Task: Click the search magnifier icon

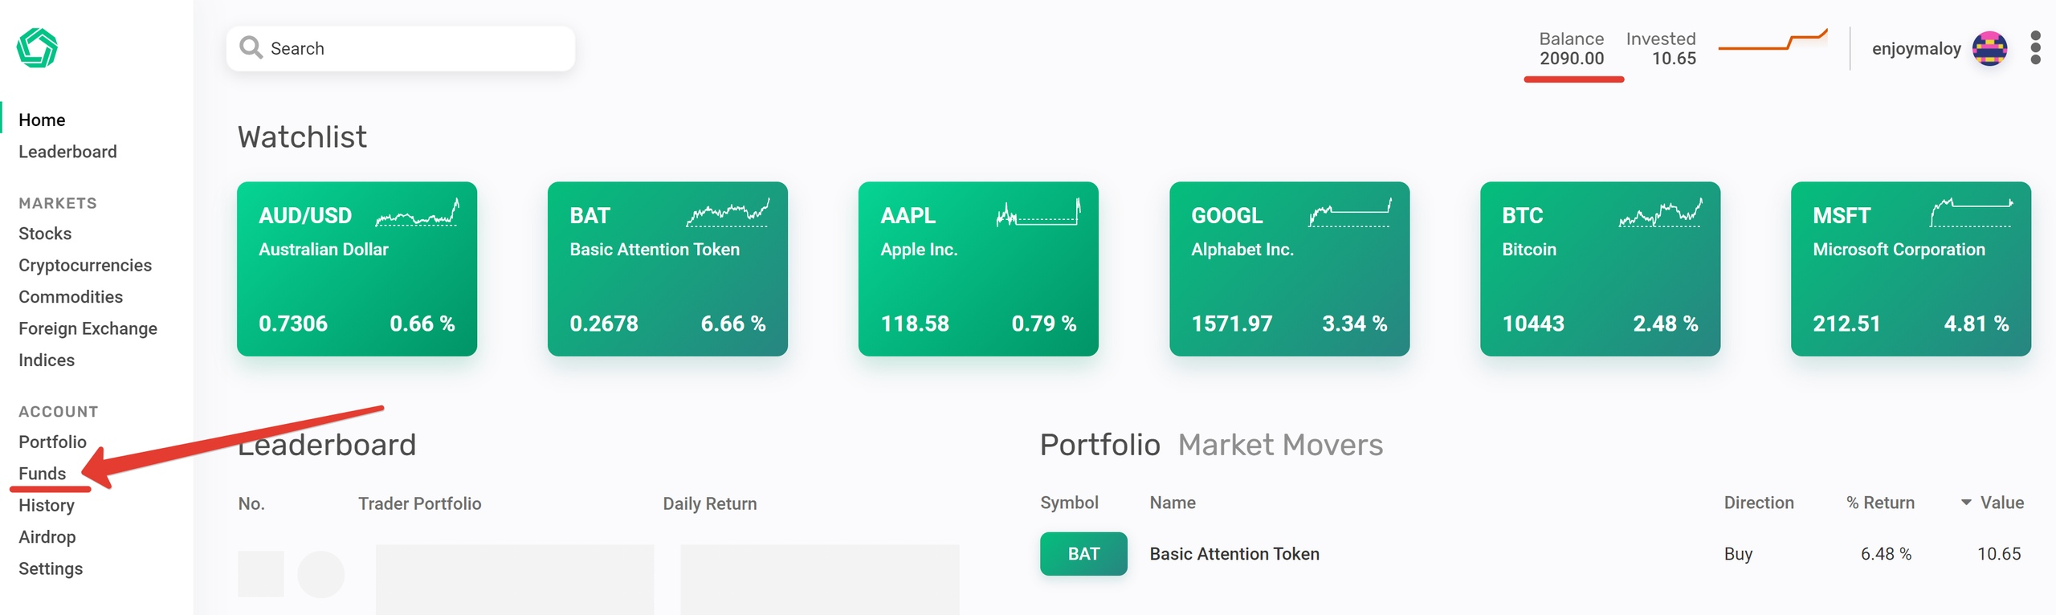Action: (251, 48)
